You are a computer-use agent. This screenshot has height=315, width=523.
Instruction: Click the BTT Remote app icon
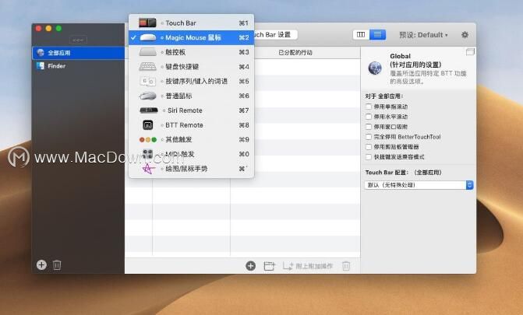(148, 125)
